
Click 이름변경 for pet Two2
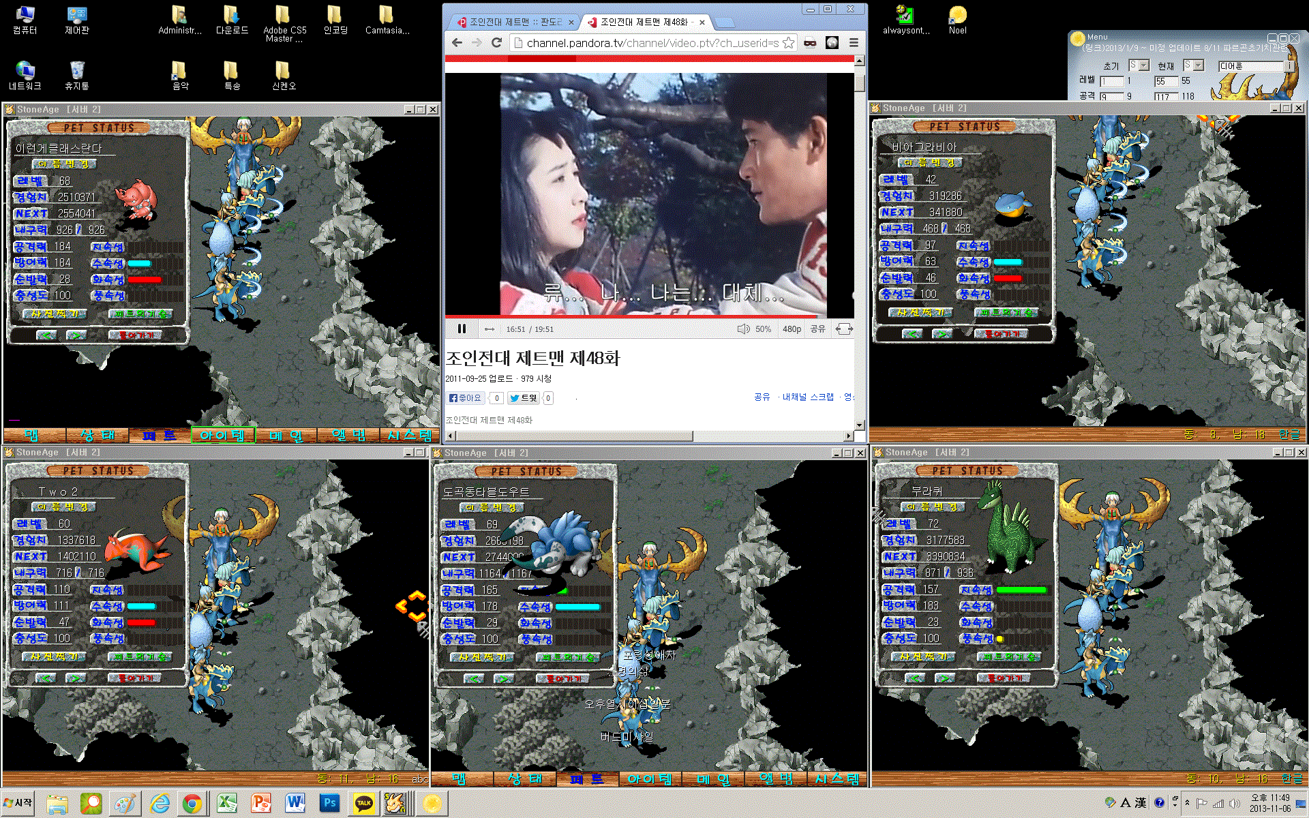pyautogui.click(x=64, y=507)
